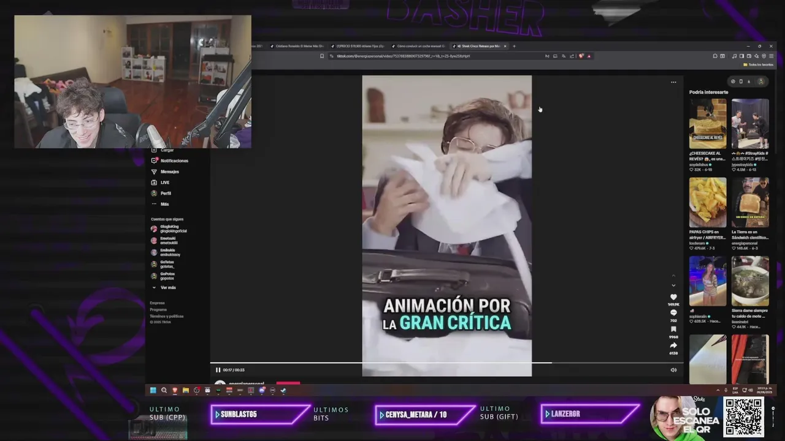This screenshot has width=785, height=441.
Task: Go to next video with down chevron
Action: tap(673, 285)
